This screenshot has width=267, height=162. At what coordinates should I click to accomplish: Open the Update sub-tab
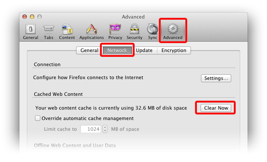[x=144, y=51]
